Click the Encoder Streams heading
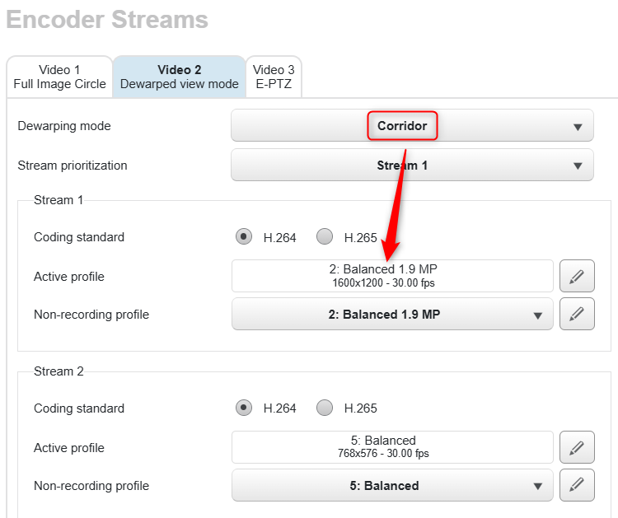This screenshot has width=618, height=518. [x=107, y=20]
